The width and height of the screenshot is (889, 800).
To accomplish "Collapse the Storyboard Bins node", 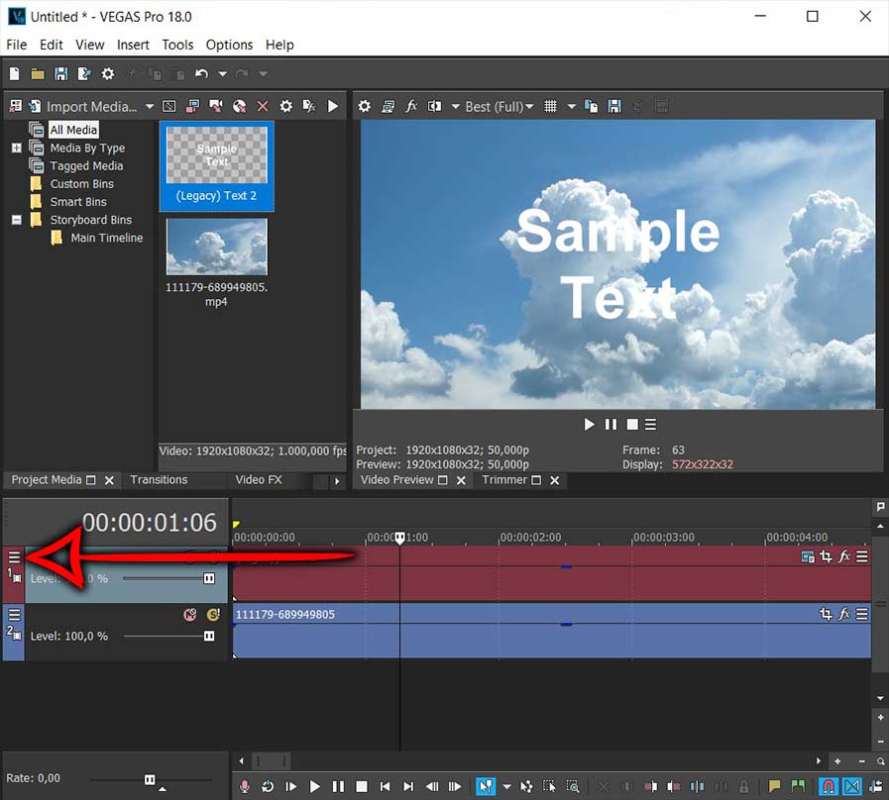I will [x=17, y=220].
